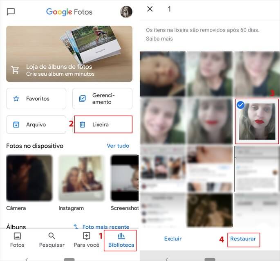The width and height of the screenshot is (280, 261).
Task: Switch to the Biblioteca tab
Action: click(x=121, y=240)
